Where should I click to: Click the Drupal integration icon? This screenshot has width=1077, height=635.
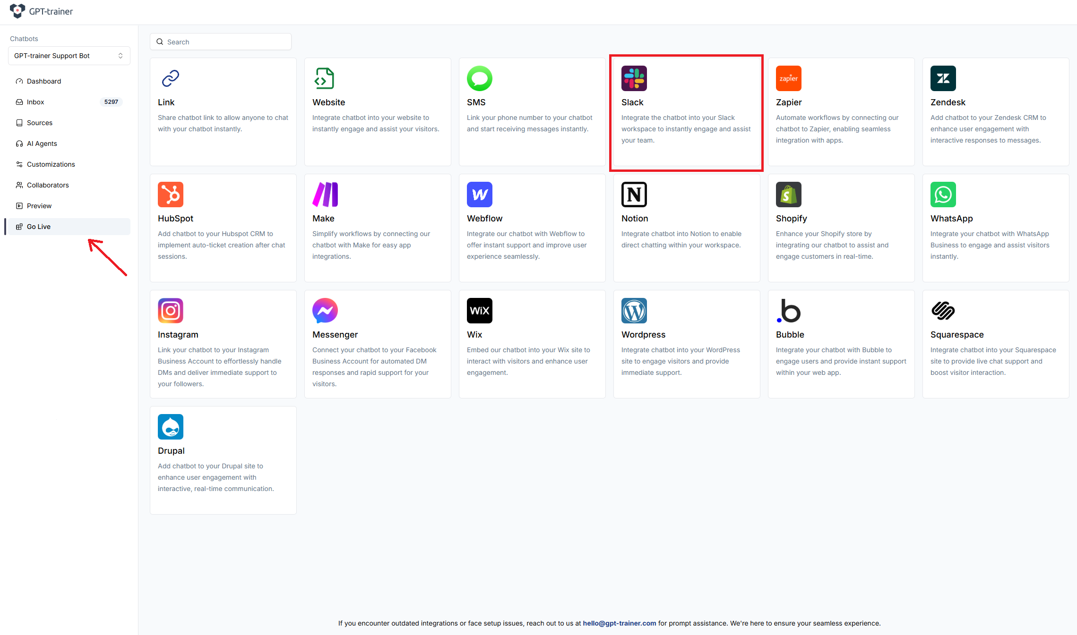coord(170,427)
